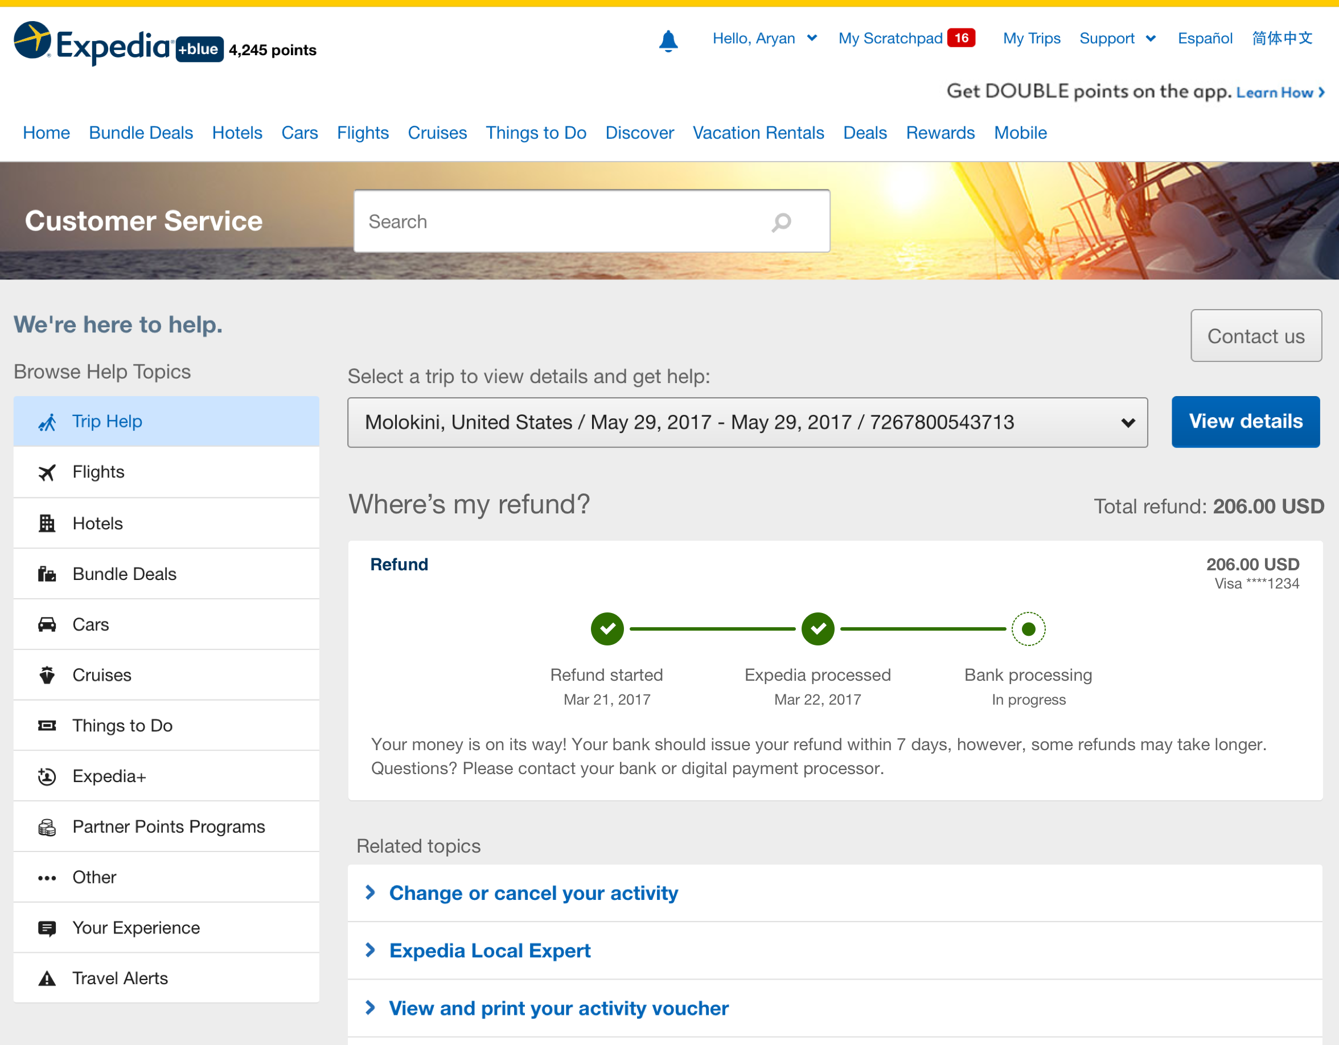The width and height of the screenshot is (1339, 1045).
Task: Click the Total refund 206.00 USD text
Action: tap(1209, 506)
